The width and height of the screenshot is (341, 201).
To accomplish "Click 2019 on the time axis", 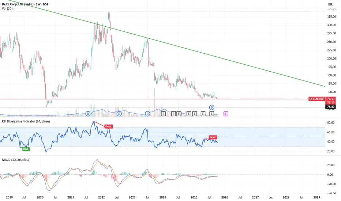I will [x=9, y=197].
